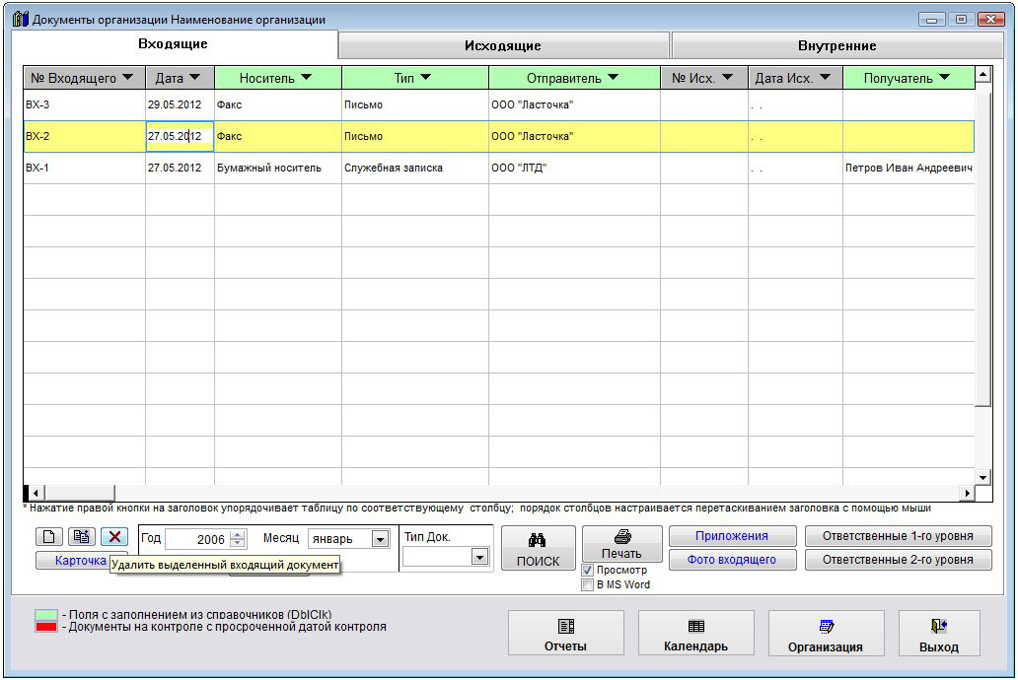Viewport: 1018px width, 680px height.
Task: Open Фото входящего
Action: (x=732, y=560)
